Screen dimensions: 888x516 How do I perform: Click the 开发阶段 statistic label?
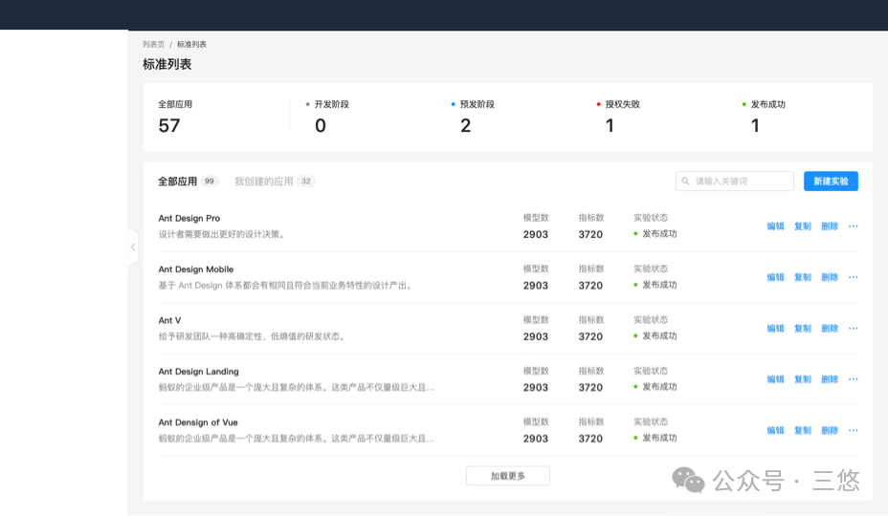[x=332, y=104]
